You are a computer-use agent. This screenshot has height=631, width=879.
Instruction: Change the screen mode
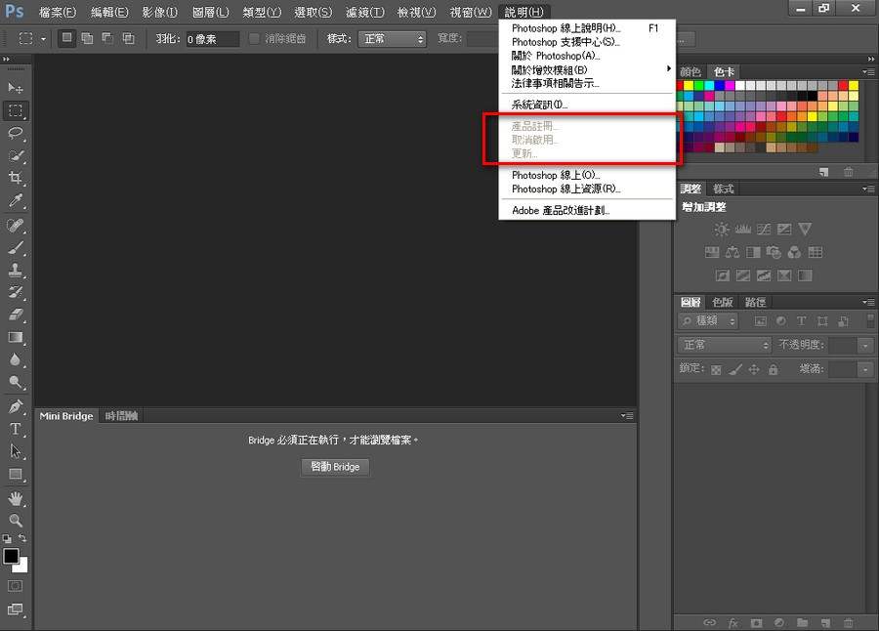pos(15,610)
